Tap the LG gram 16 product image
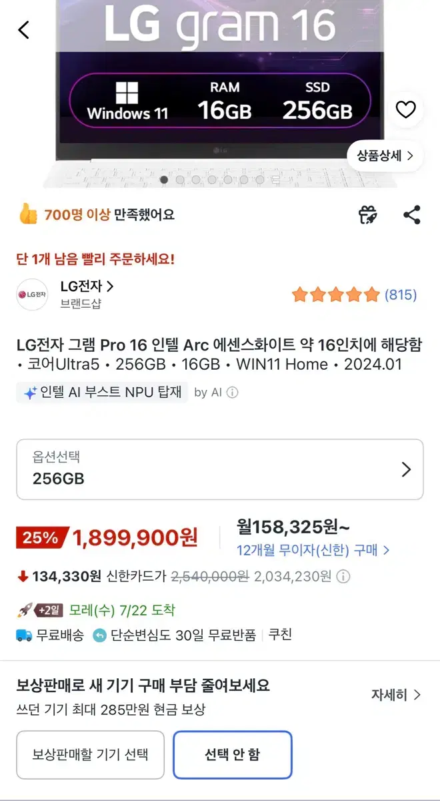 click(220, 93)
